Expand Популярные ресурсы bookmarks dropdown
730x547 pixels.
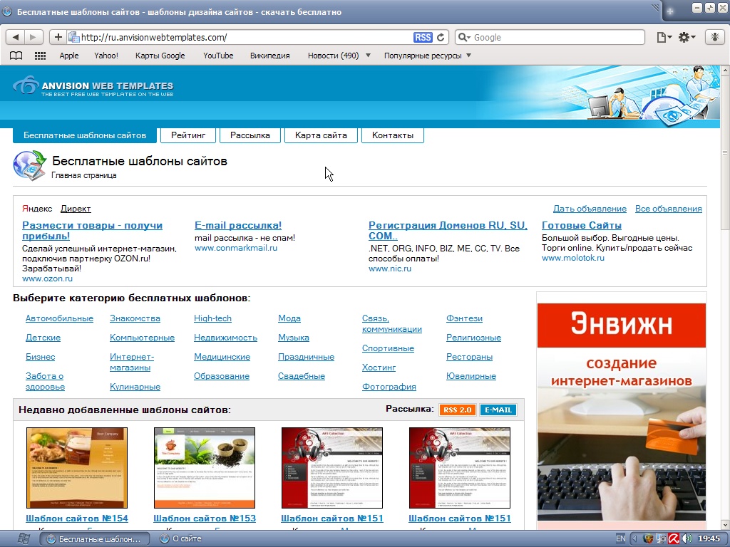pos(469,56)
